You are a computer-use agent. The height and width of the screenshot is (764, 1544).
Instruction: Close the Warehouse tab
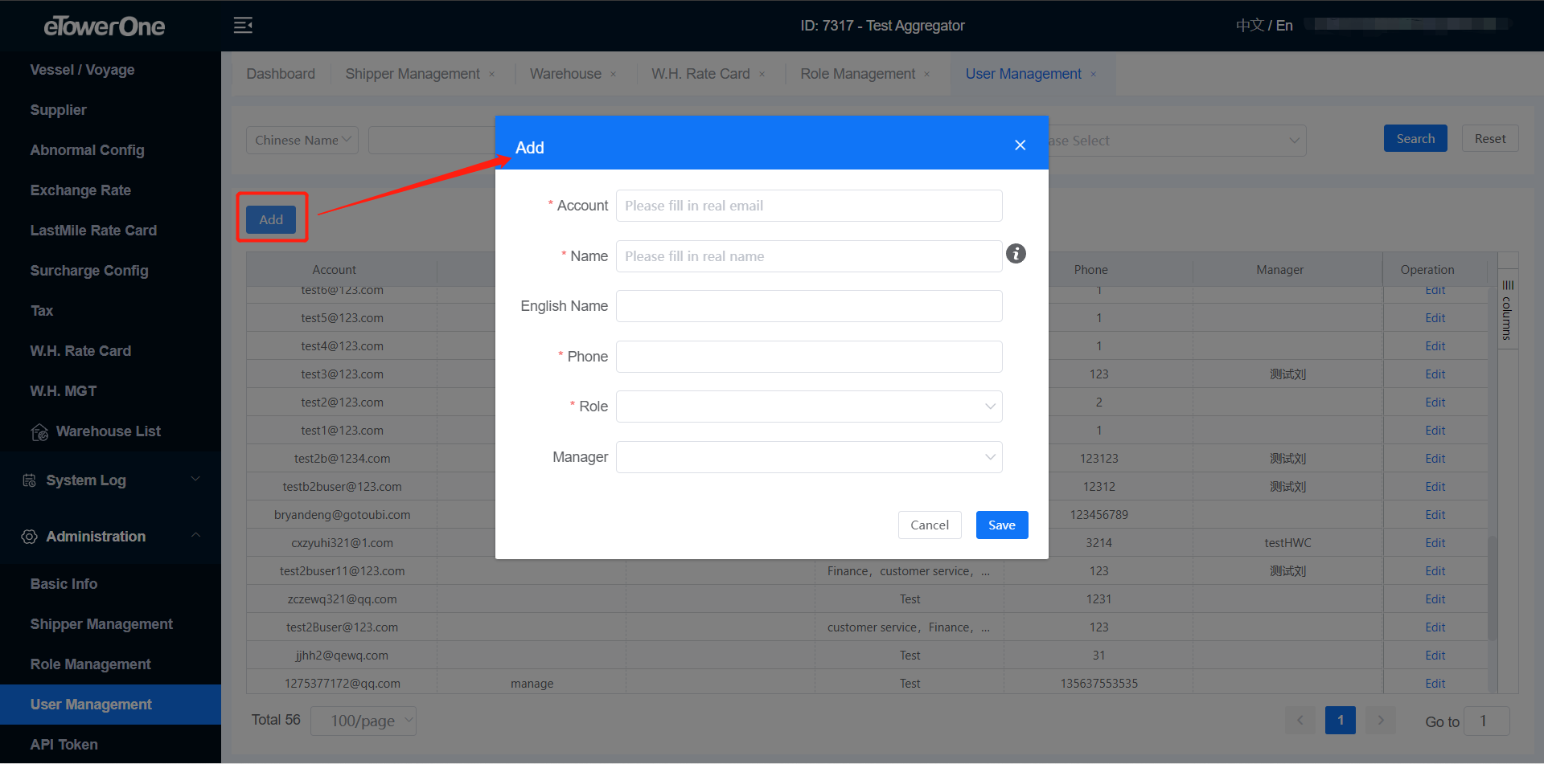614,75
